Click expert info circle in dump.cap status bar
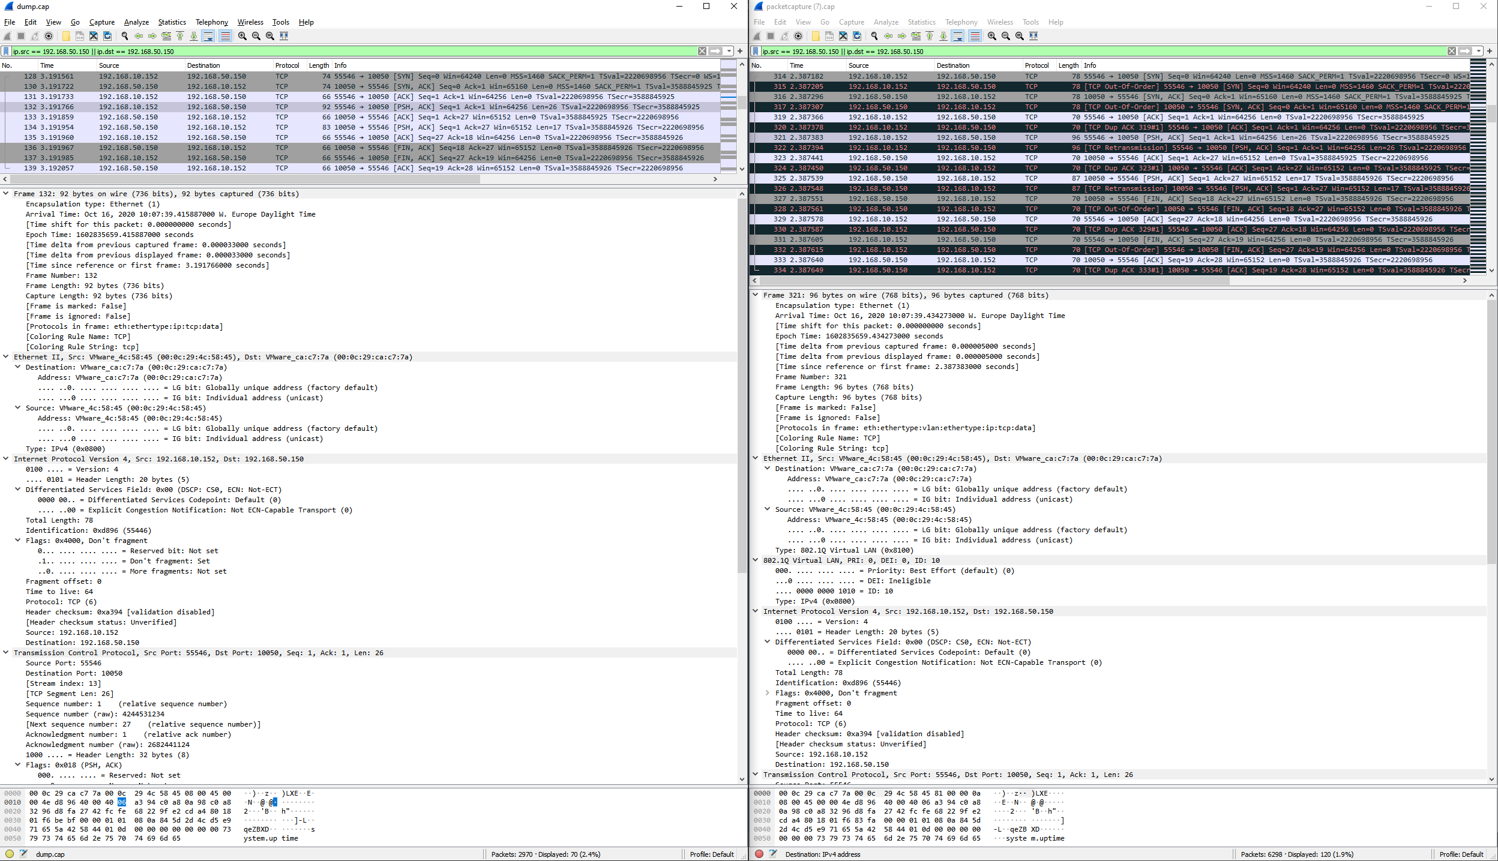1498x861 pixels. coord(9,854)
